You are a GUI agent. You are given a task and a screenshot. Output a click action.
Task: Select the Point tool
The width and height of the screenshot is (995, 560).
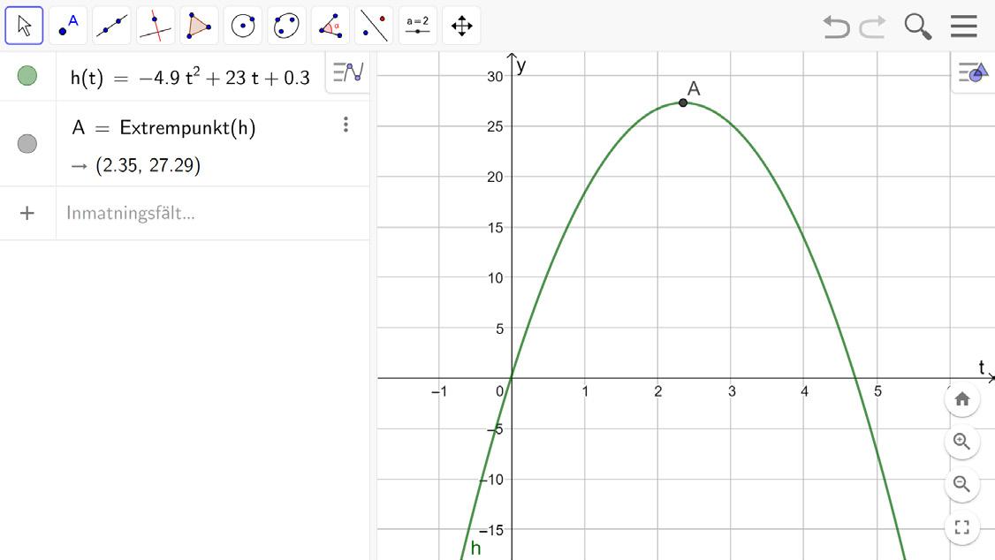(x=68, y=26)
